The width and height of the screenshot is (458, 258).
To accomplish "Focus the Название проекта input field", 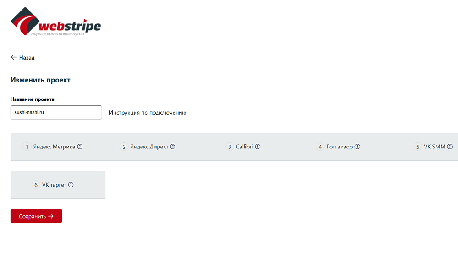I will click(56, 112).
